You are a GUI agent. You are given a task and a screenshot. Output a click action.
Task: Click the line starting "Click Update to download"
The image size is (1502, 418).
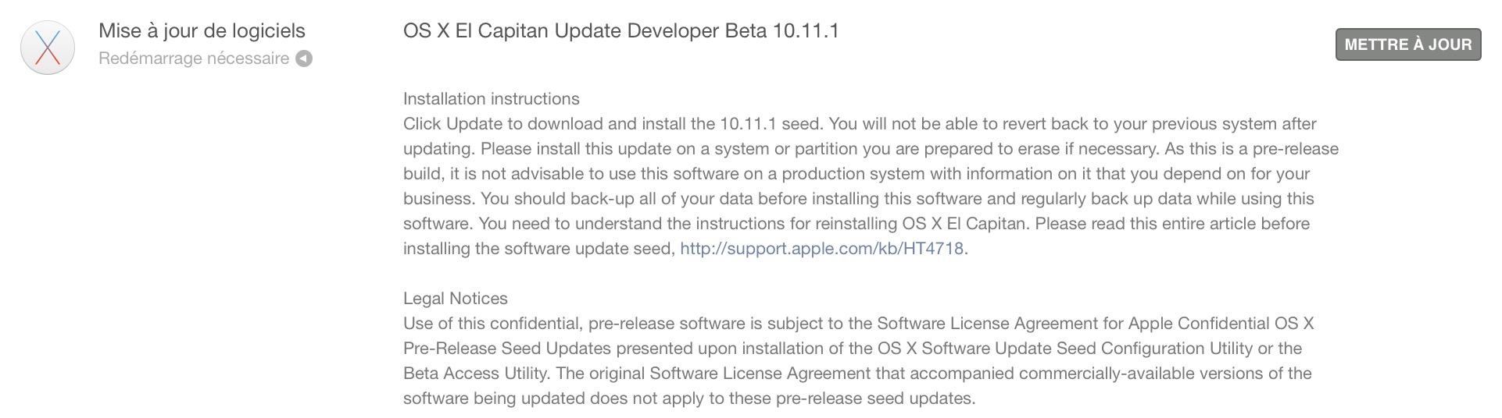(860, 124)
